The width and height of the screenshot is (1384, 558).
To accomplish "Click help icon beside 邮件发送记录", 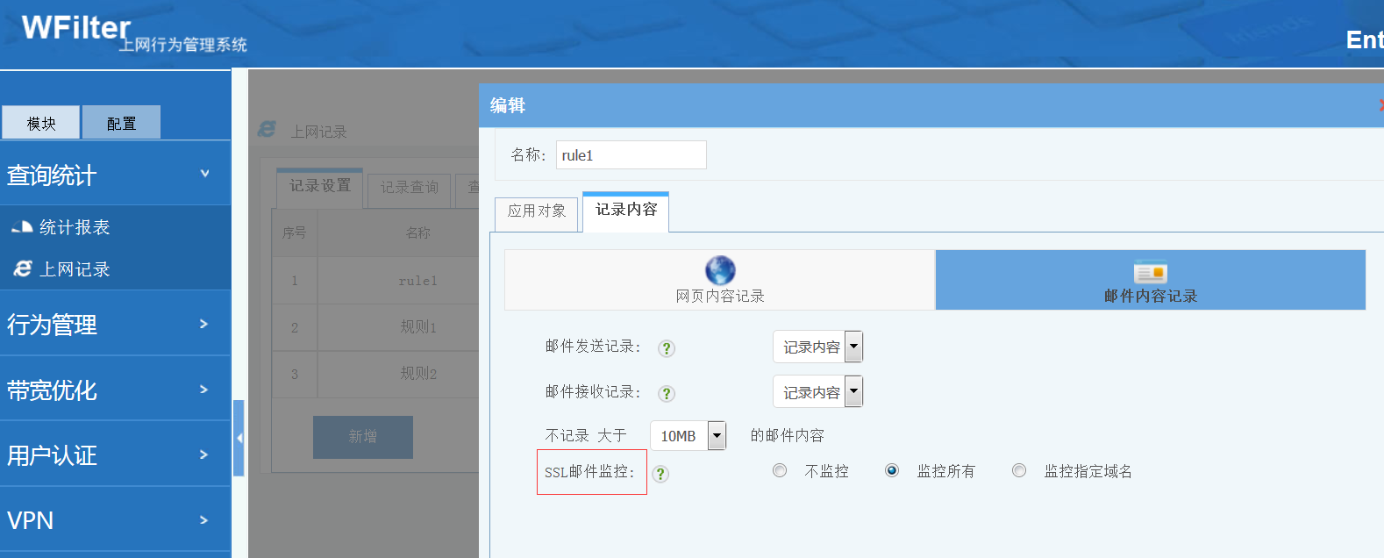I will 667,348.
